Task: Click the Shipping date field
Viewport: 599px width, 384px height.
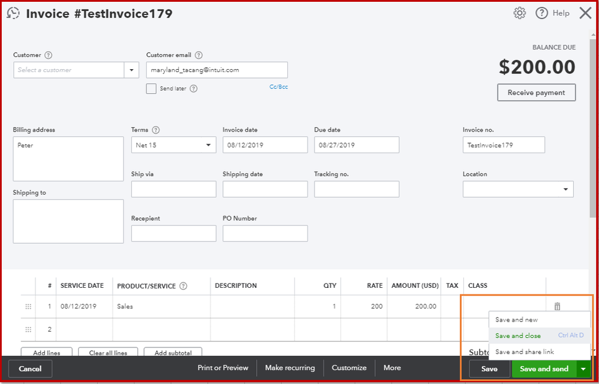Action: [265, 189]
